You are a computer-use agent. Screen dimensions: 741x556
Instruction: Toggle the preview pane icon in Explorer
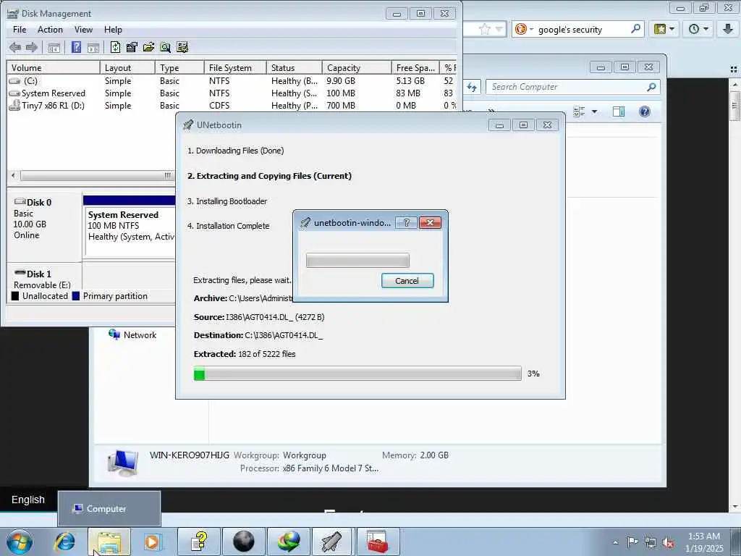(x=619, y=111)
